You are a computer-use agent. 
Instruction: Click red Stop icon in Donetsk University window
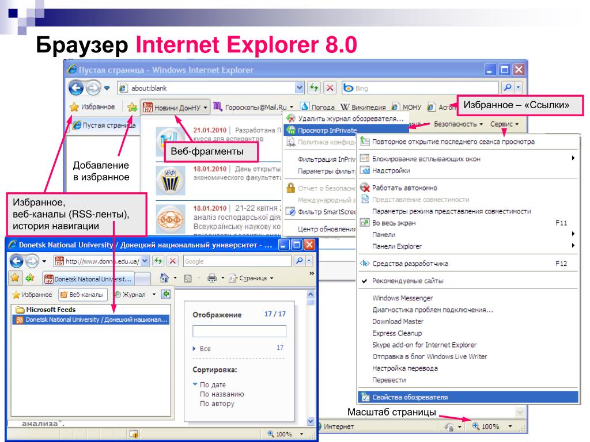point(172,261)
